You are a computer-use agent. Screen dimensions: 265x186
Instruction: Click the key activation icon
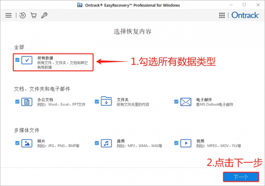[44, 15]
